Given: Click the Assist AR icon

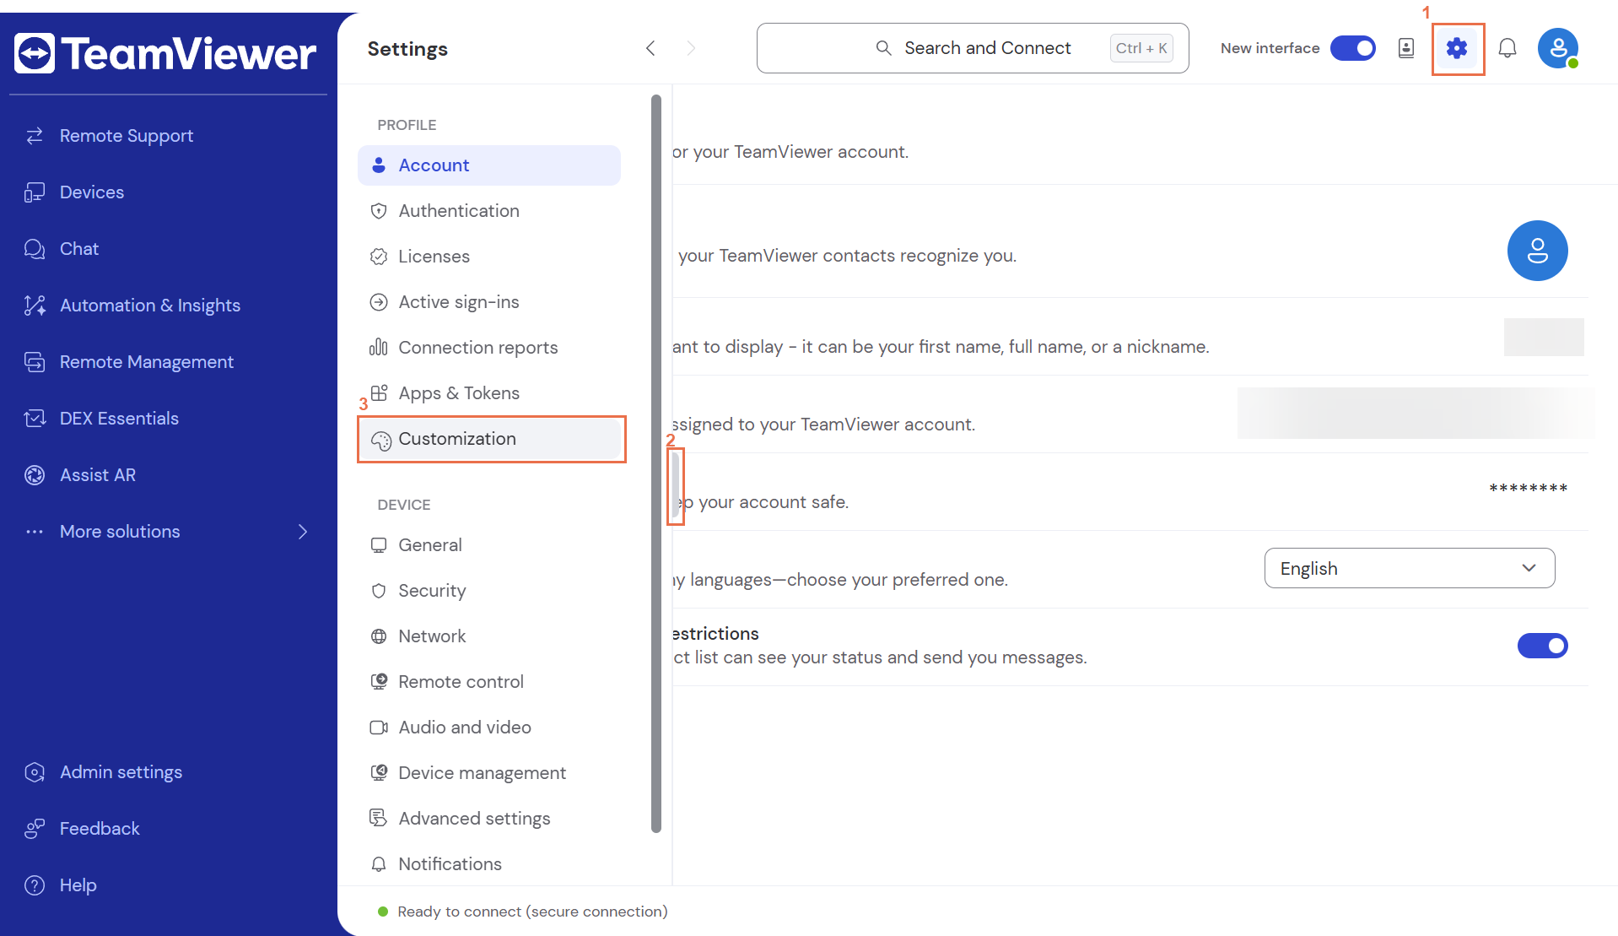Looking at the screenshot, I should (x=35, y=475).
